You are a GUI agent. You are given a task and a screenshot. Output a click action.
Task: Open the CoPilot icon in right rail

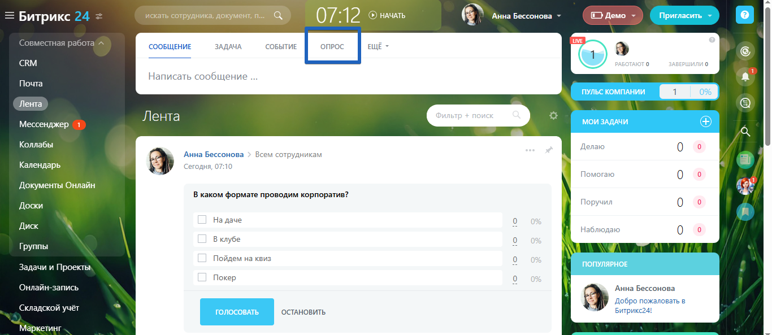point(745,51)
